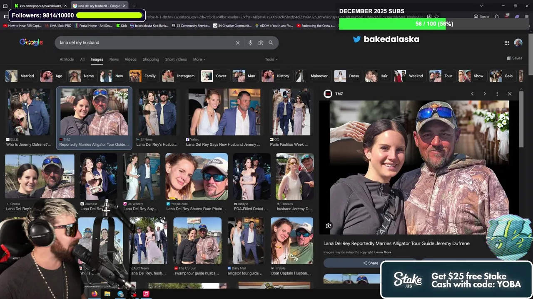The height and width of the screenshot is (299, 533).
Task: Open the ELLE Who Is Jeremy Dufrene thumbnail
Action: (28, 112)
